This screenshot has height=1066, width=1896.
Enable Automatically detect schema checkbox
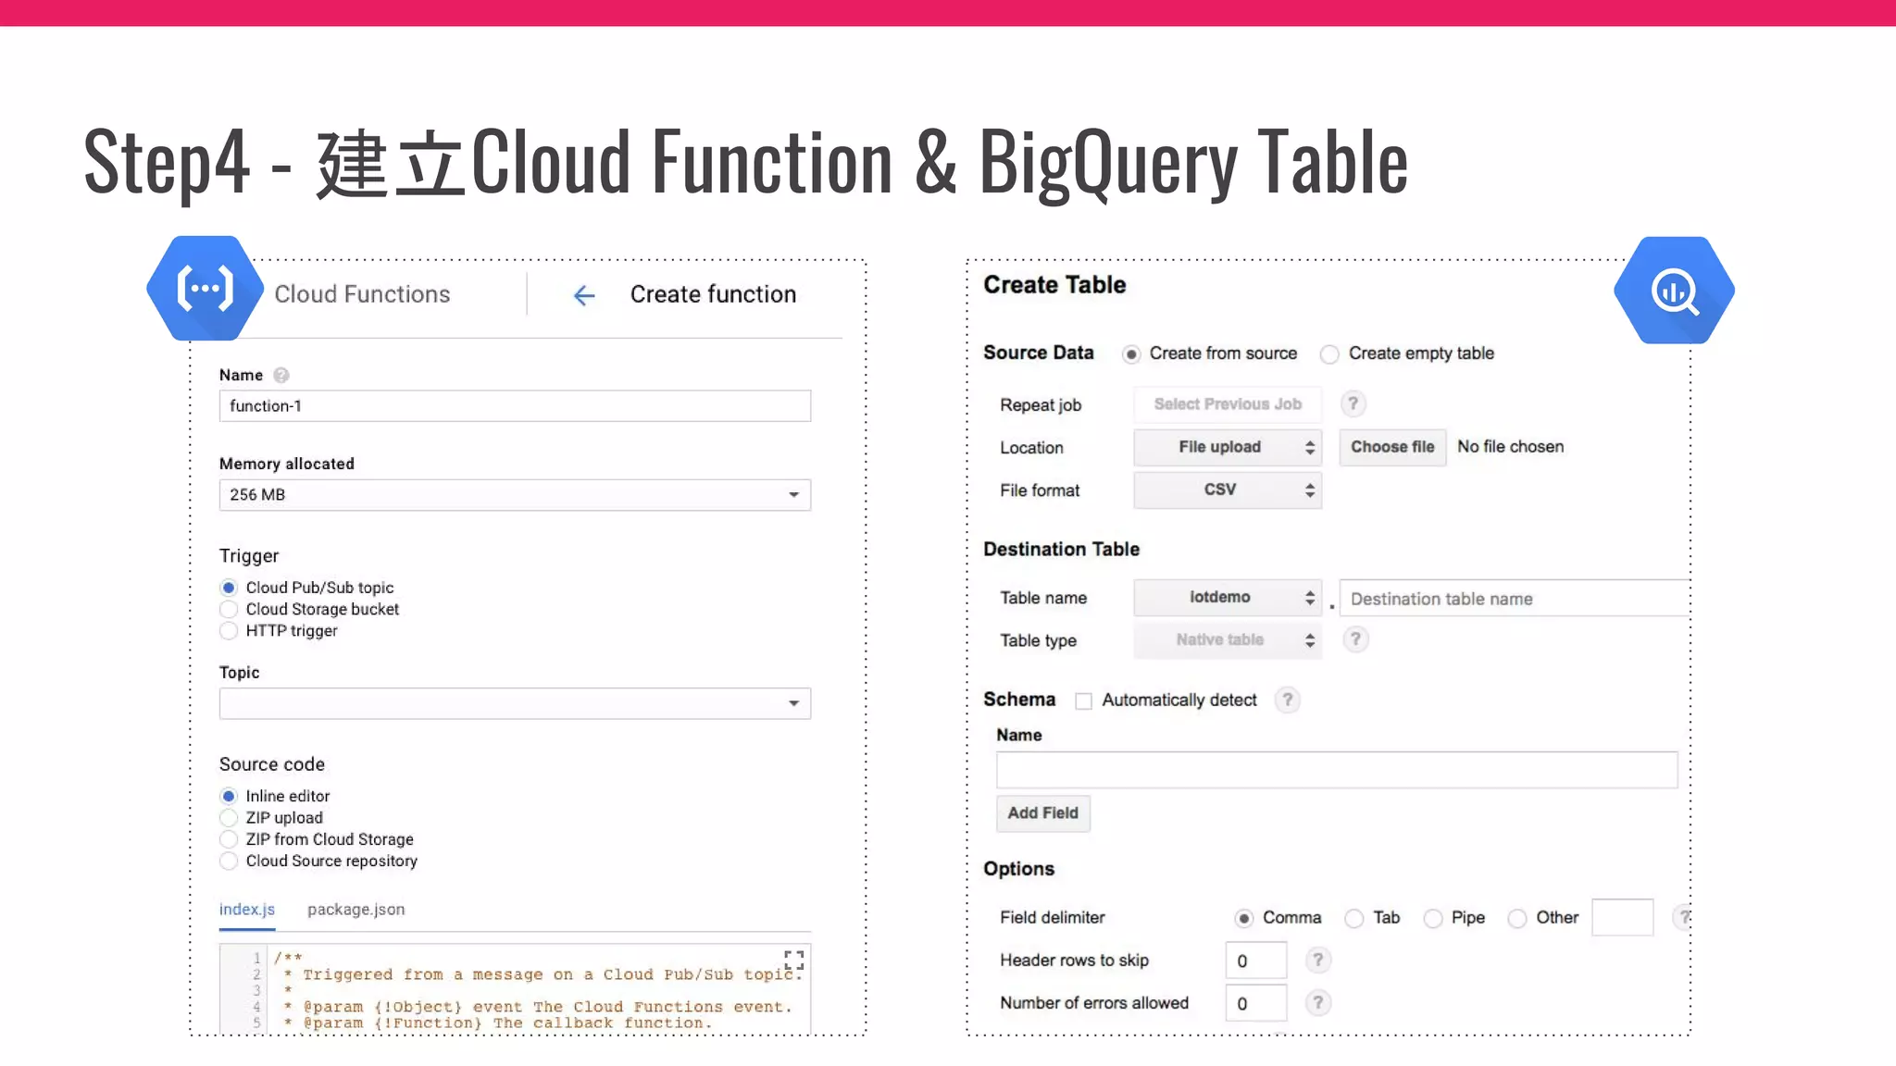[1083, 700]
